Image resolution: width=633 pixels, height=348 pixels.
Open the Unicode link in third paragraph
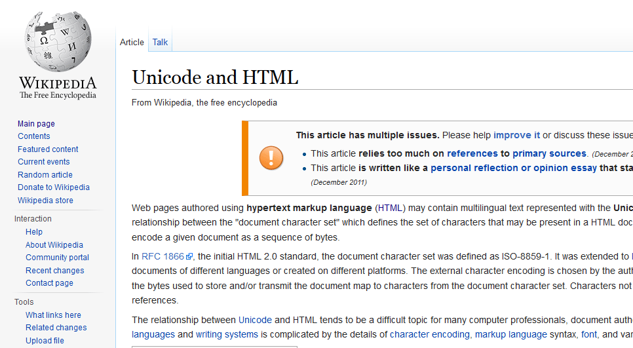(255, 320)
